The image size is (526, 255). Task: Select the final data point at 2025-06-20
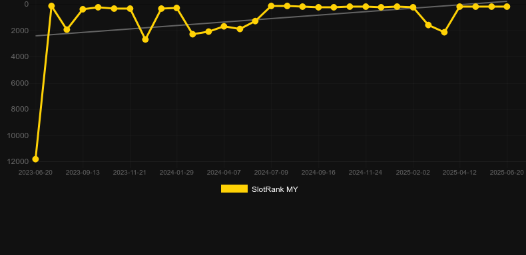(507, 7)
